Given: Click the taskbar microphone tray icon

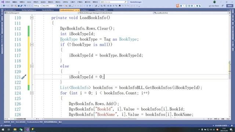Looking at the screenshot, I should pyautogui.click(x=202, y=129).
